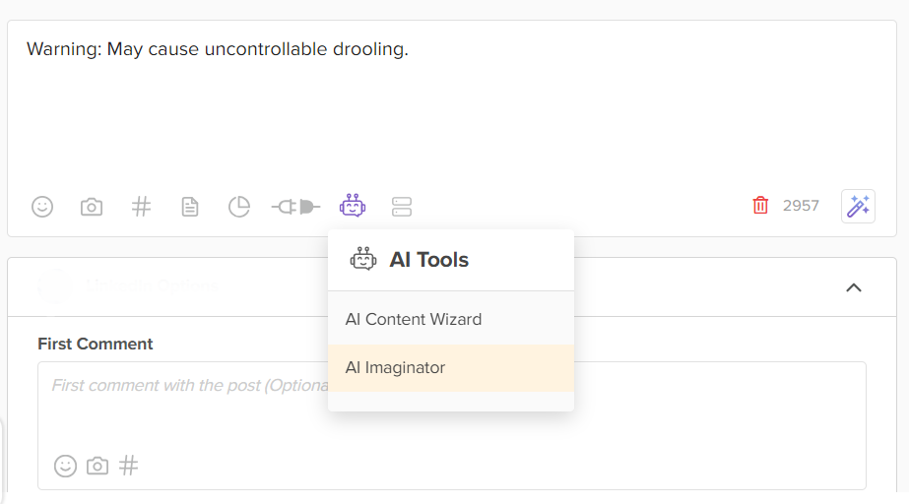Click the post text 'Warning: May cause uncontrollable drooling.'
The height and width of the screenshot is (504, 909).
(x=218, y=49)
